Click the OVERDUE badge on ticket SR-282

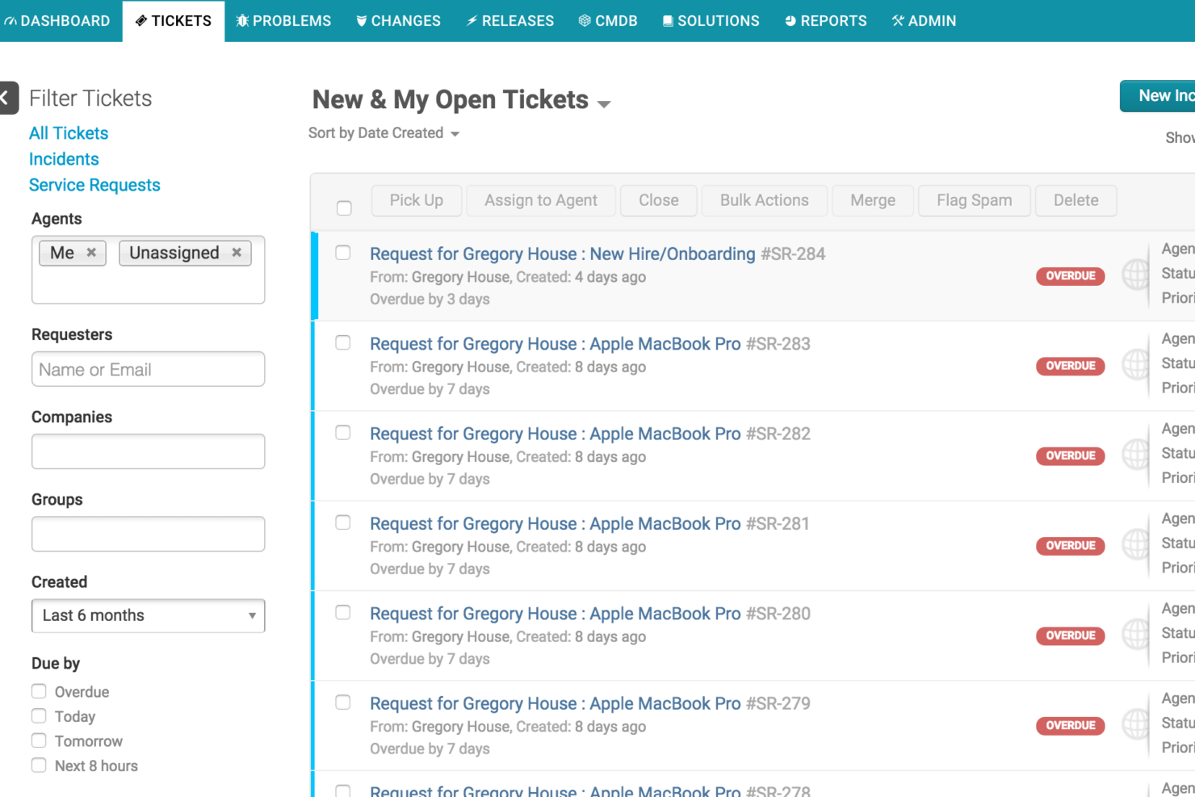[1070, 455]
